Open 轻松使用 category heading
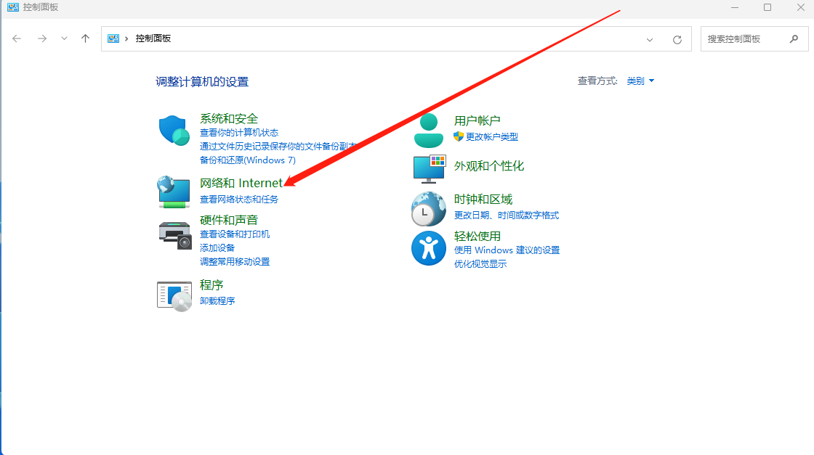Image resolution: width=814 pixels, height=455 pixels. click(477, 237)
